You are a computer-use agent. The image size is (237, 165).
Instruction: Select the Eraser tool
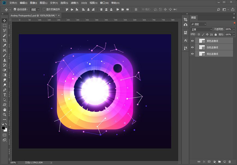tap(5, 70)
